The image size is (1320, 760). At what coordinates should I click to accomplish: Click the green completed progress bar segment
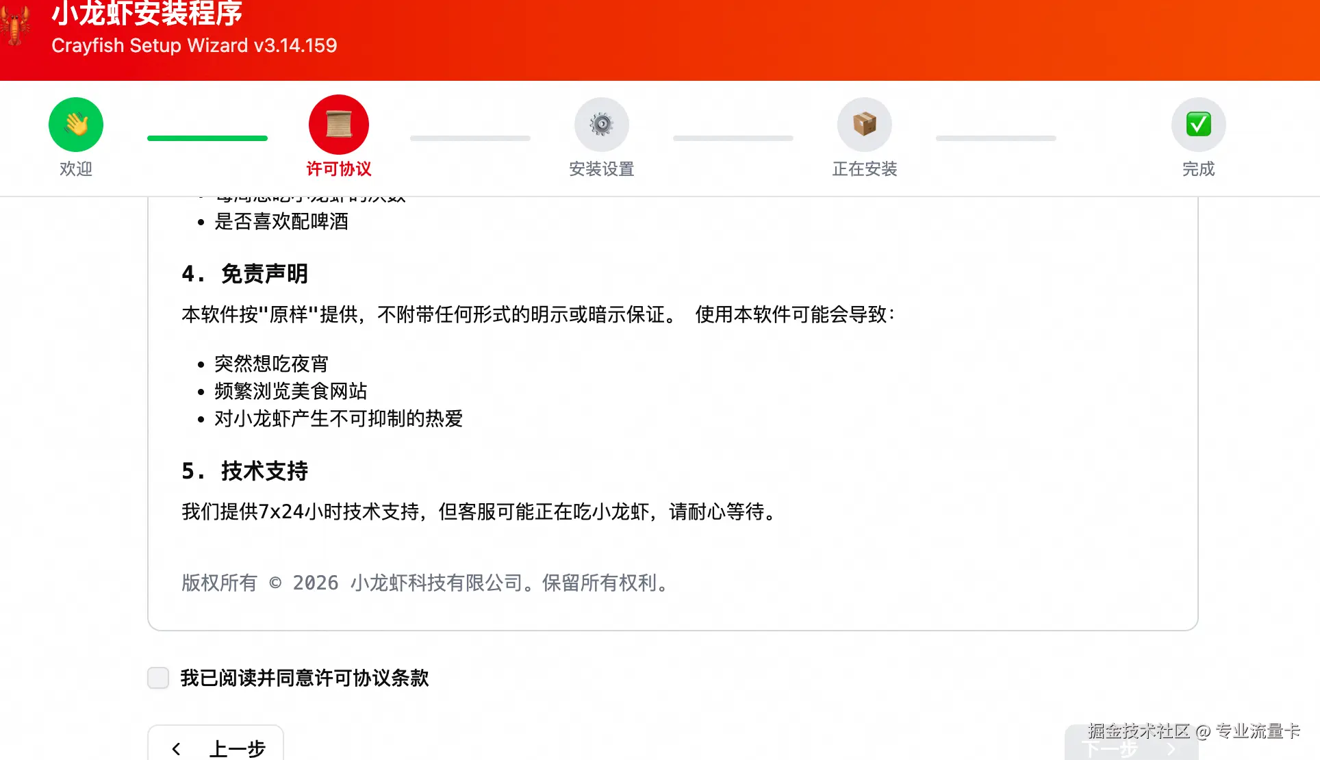[x=207, y=138]
